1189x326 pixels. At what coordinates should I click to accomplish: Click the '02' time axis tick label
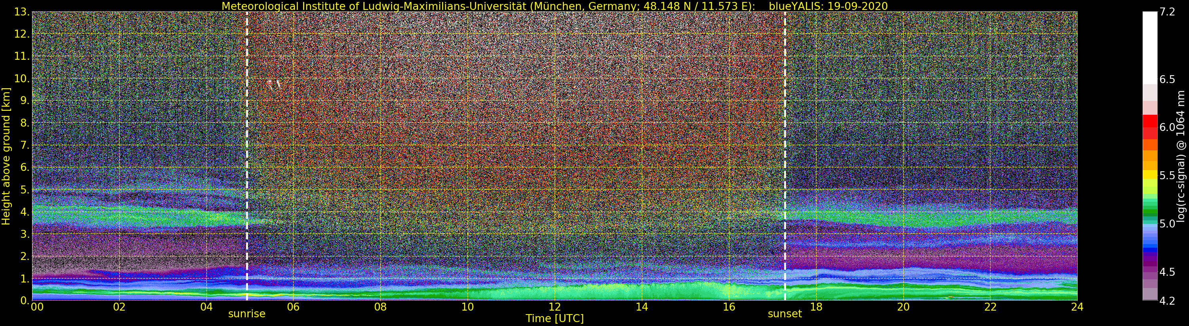119,307
